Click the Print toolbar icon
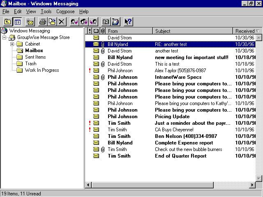263x197 pixels. pos(43,22)
